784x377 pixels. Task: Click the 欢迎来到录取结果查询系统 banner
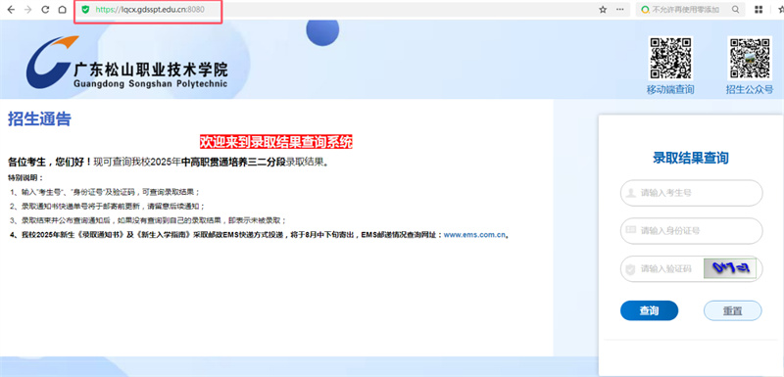[276, 142]
